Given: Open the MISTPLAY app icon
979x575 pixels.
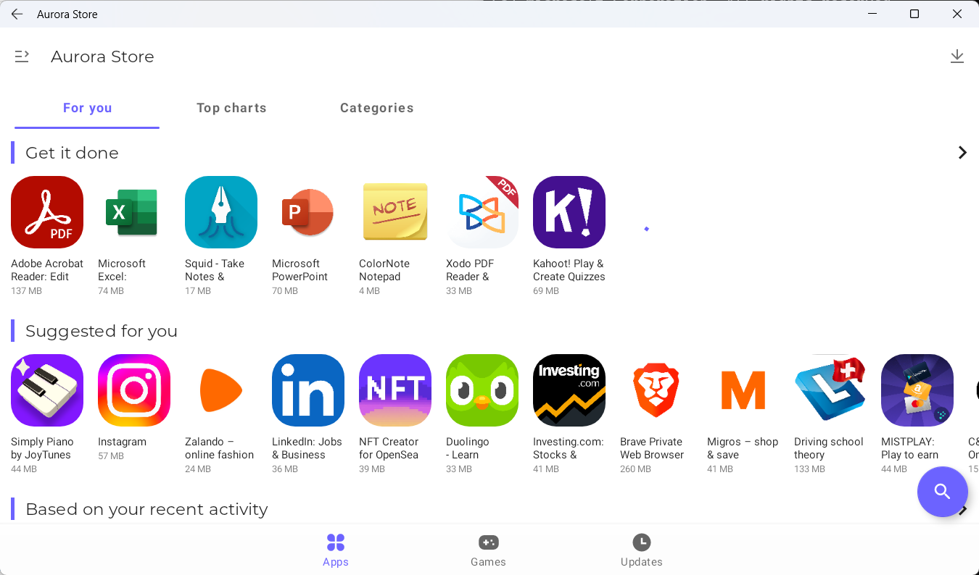Looking at the screenshot, I should click(917, 390).
